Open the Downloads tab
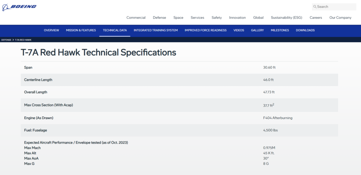The width and height of the screenshot is (361, 175). (305, 30)
